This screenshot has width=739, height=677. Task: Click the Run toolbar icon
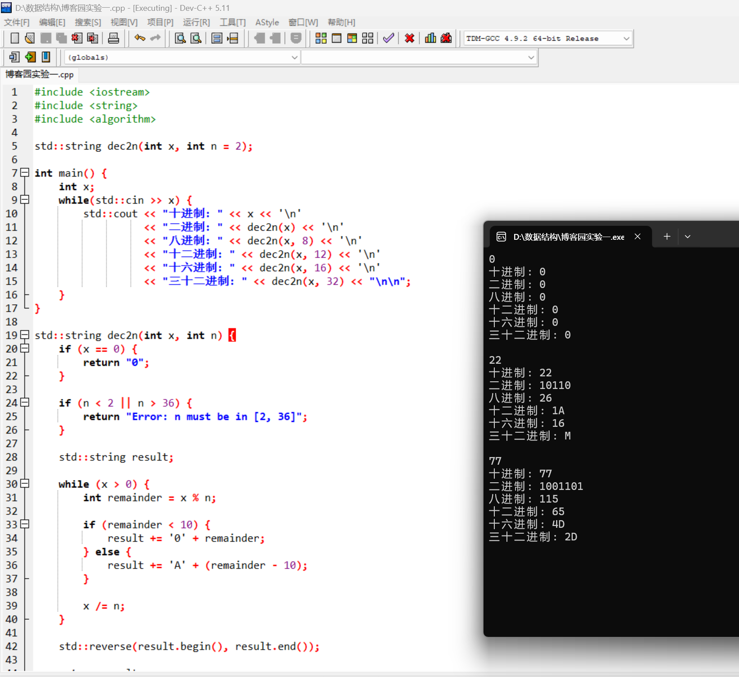pos(337,38)
